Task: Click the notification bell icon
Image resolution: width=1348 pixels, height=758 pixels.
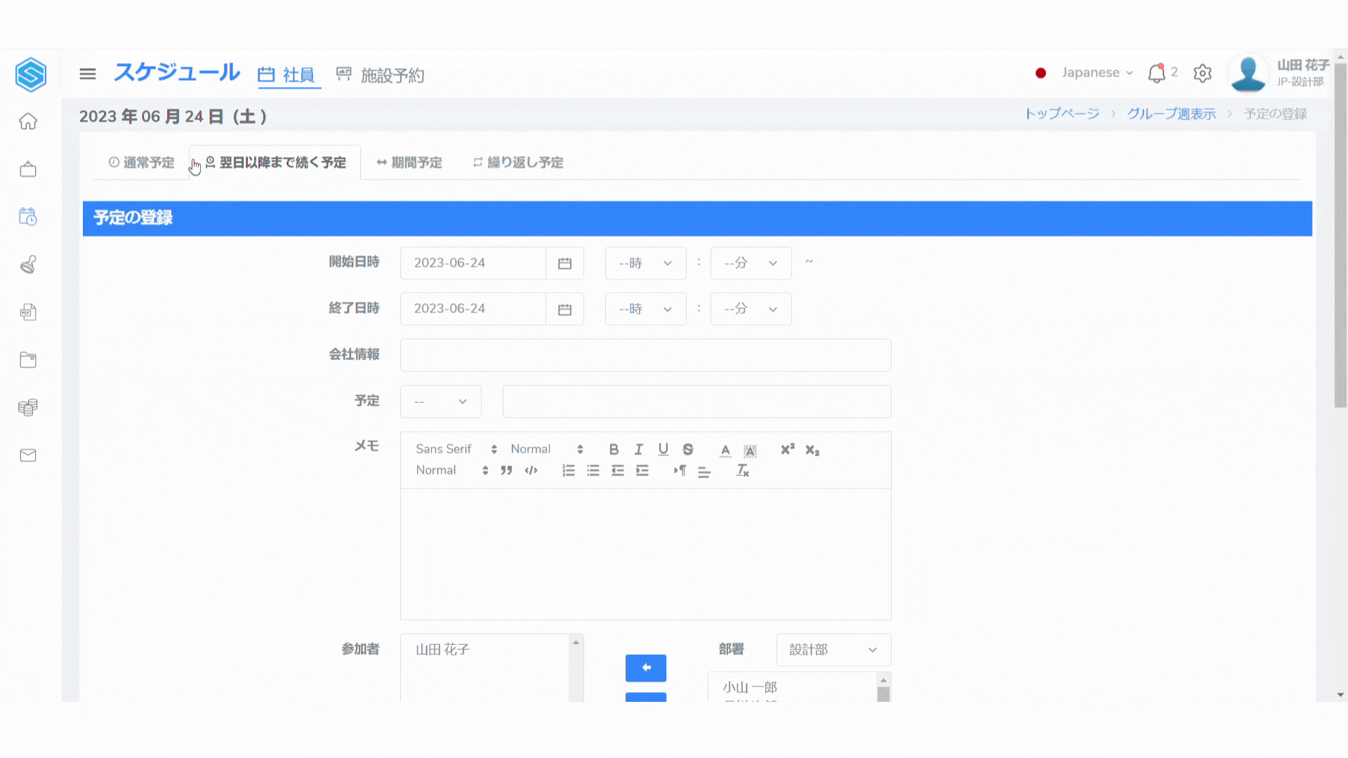Action: click(1156, 73)
